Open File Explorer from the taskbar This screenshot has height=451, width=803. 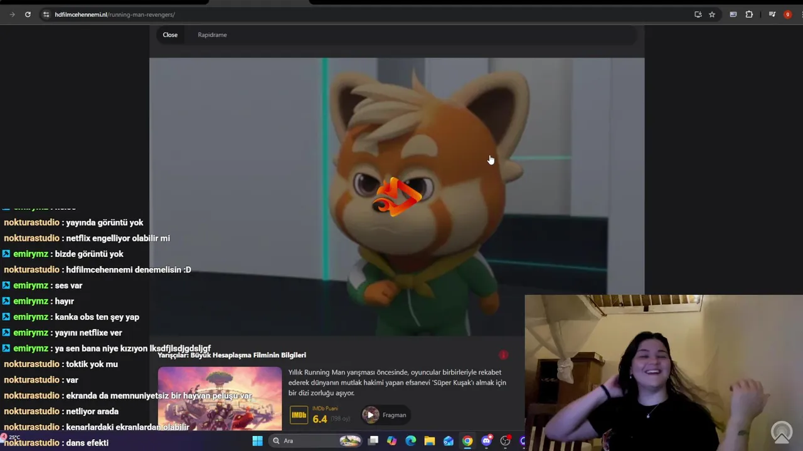430,441
